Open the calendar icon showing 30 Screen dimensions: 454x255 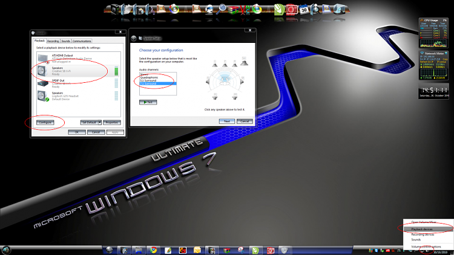click(x=304, y=9)
